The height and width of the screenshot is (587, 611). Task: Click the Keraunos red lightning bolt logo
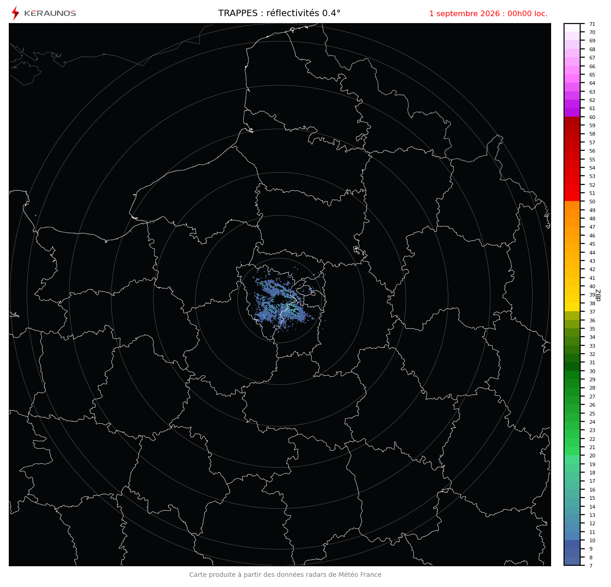[x=15, y=13]
